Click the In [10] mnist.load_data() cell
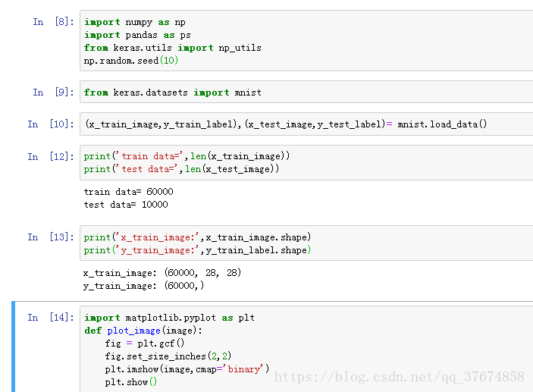This screenshot has width=533, height=392. point(306,124)
